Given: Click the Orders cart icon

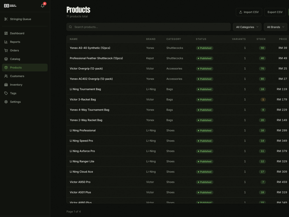Looking at the screenshot, I should 6,50.
